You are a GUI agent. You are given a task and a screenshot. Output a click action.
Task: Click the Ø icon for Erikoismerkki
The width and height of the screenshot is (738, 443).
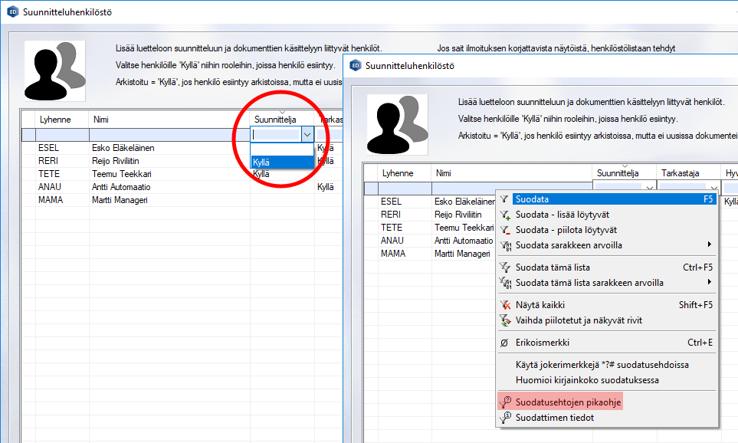[x=505, y=343]
